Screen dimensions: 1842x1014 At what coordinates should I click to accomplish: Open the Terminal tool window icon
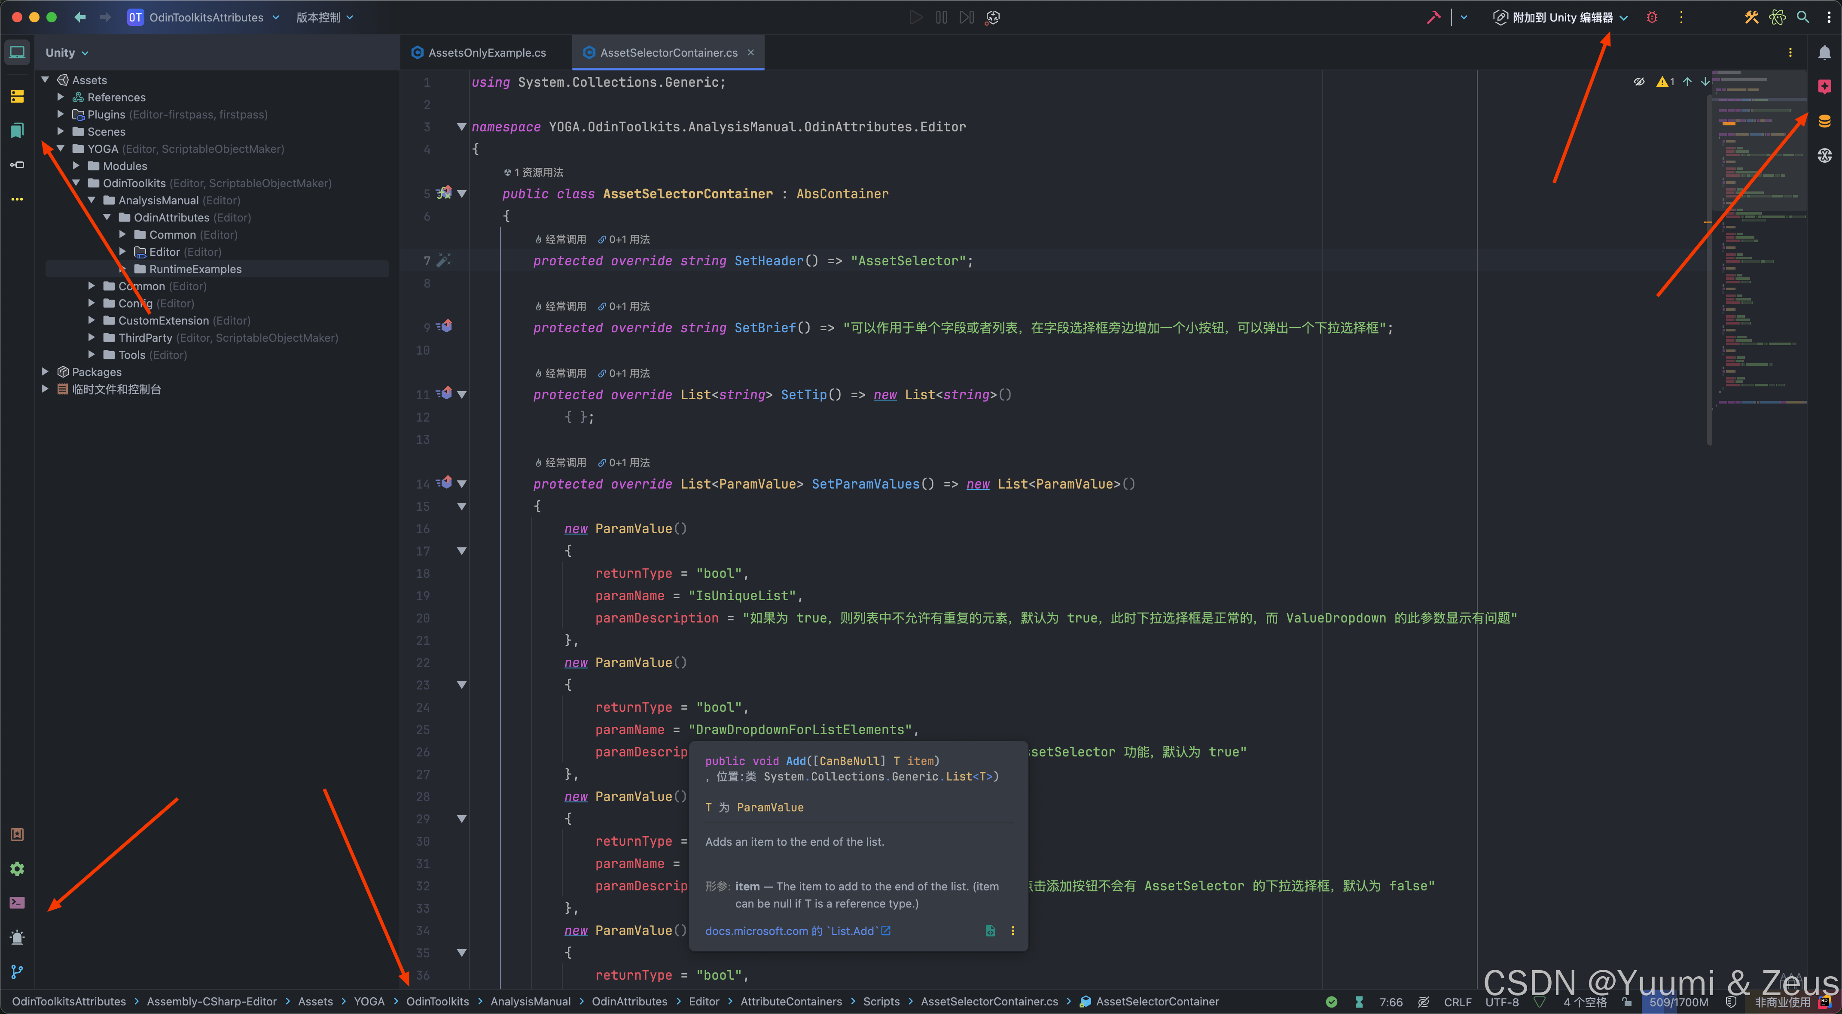pyautogui.click(x=17, y=902)
